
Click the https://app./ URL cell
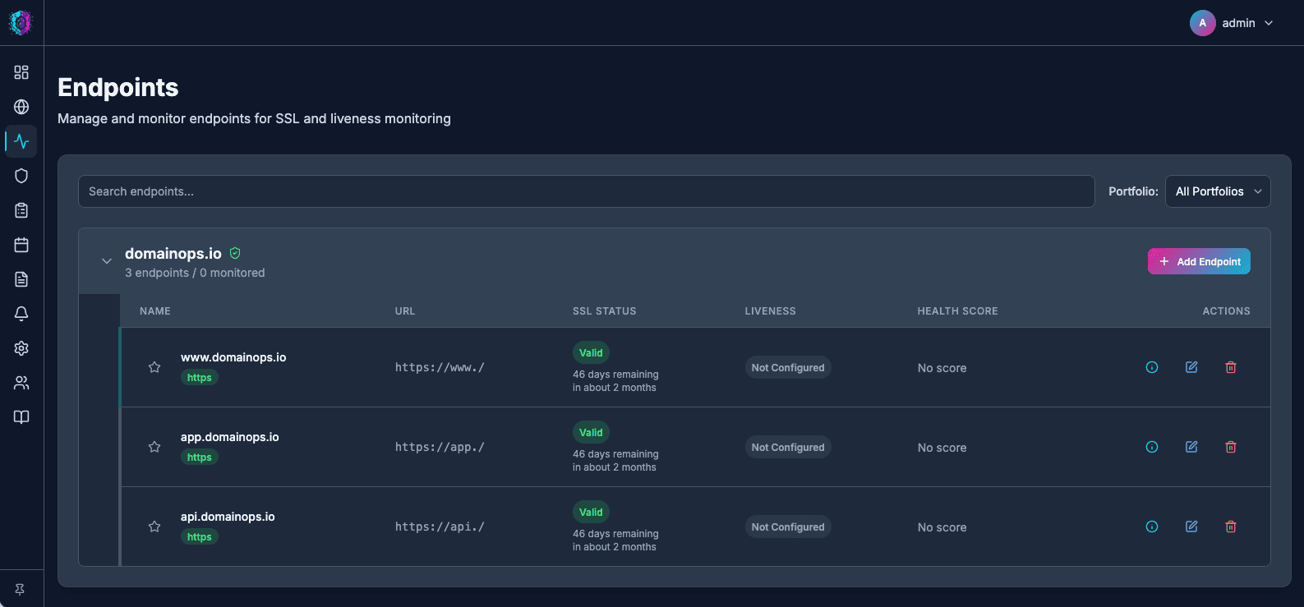coord(440,447)
